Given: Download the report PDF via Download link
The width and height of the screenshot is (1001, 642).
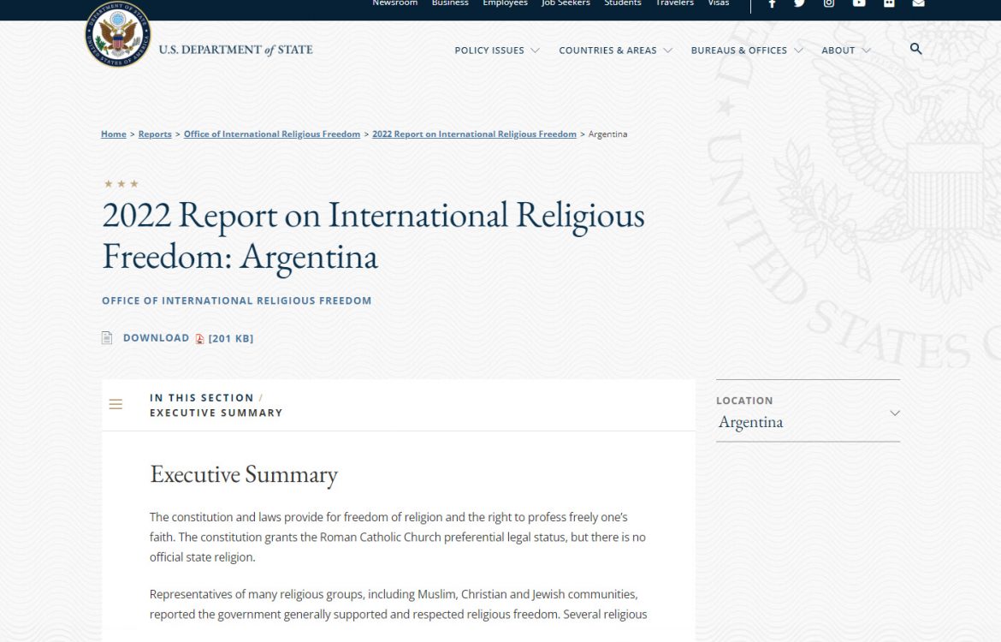Looking at the screenshot, I should [x=156, y=338].
